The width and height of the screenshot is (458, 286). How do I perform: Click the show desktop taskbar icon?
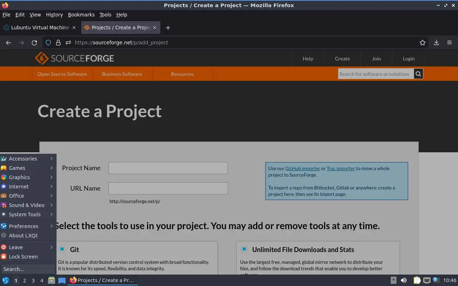point(62,280)
